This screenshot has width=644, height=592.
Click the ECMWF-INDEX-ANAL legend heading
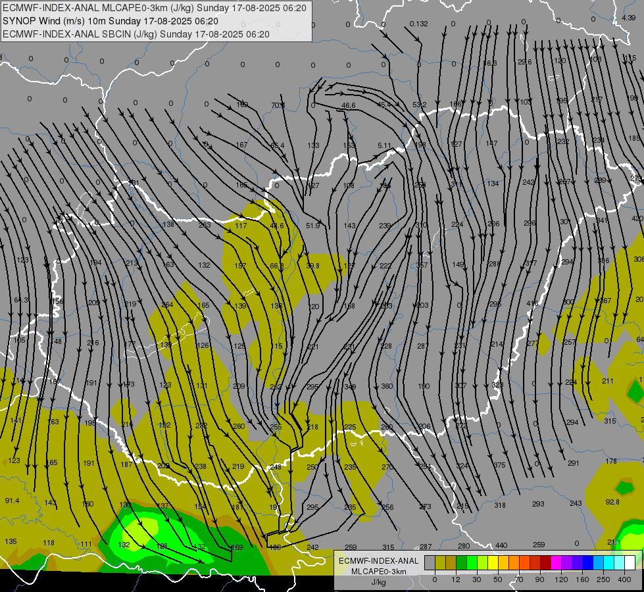click(x=378, y=561)
